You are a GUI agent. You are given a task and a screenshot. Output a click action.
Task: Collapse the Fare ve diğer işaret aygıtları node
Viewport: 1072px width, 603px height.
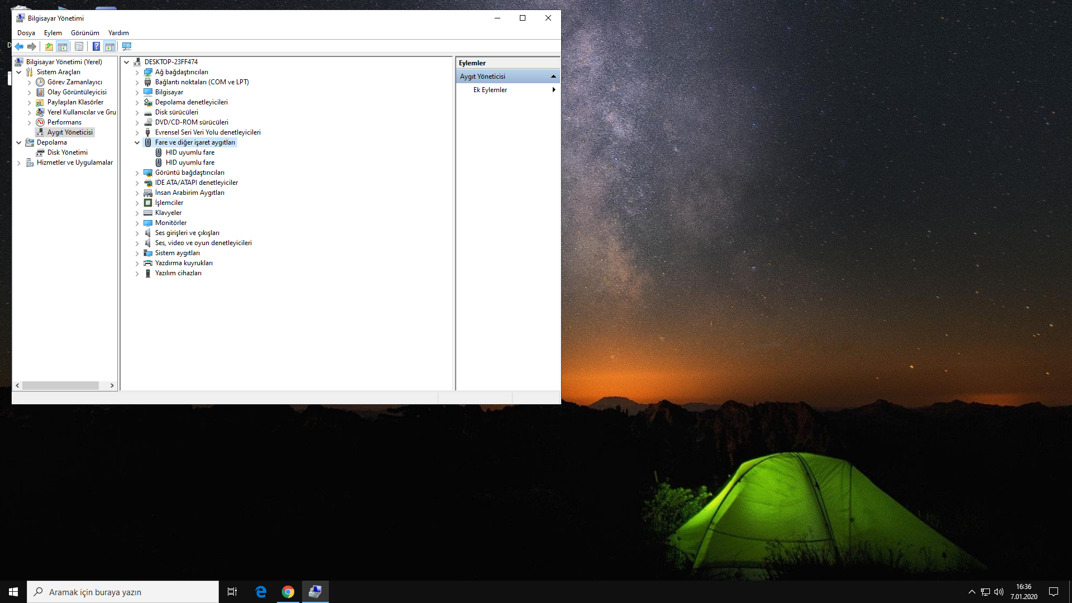[x=137, y=142]
